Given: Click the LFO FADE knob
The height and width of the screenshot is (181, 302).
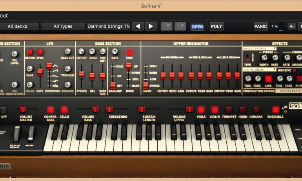Looking at the screenshot, I should coord(30,69).
